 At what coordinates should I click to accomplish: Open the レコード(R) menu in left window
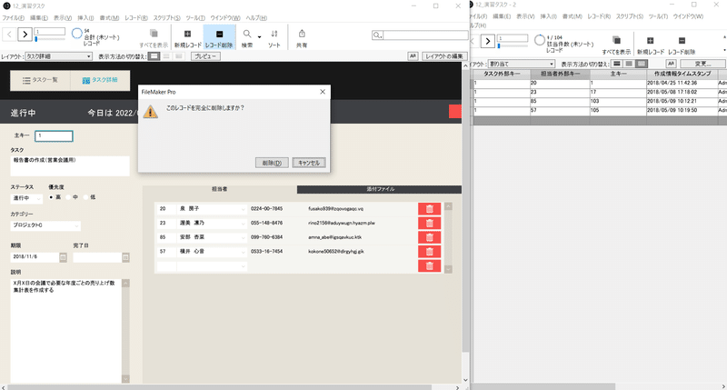[135, 18]
